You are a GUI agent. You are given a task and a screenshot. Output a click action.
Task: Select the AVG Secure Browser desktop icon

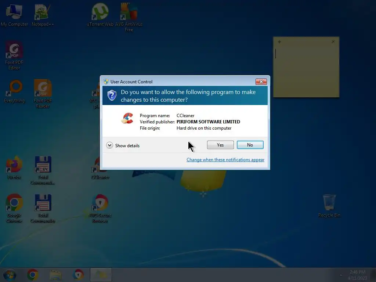(100, 208)
